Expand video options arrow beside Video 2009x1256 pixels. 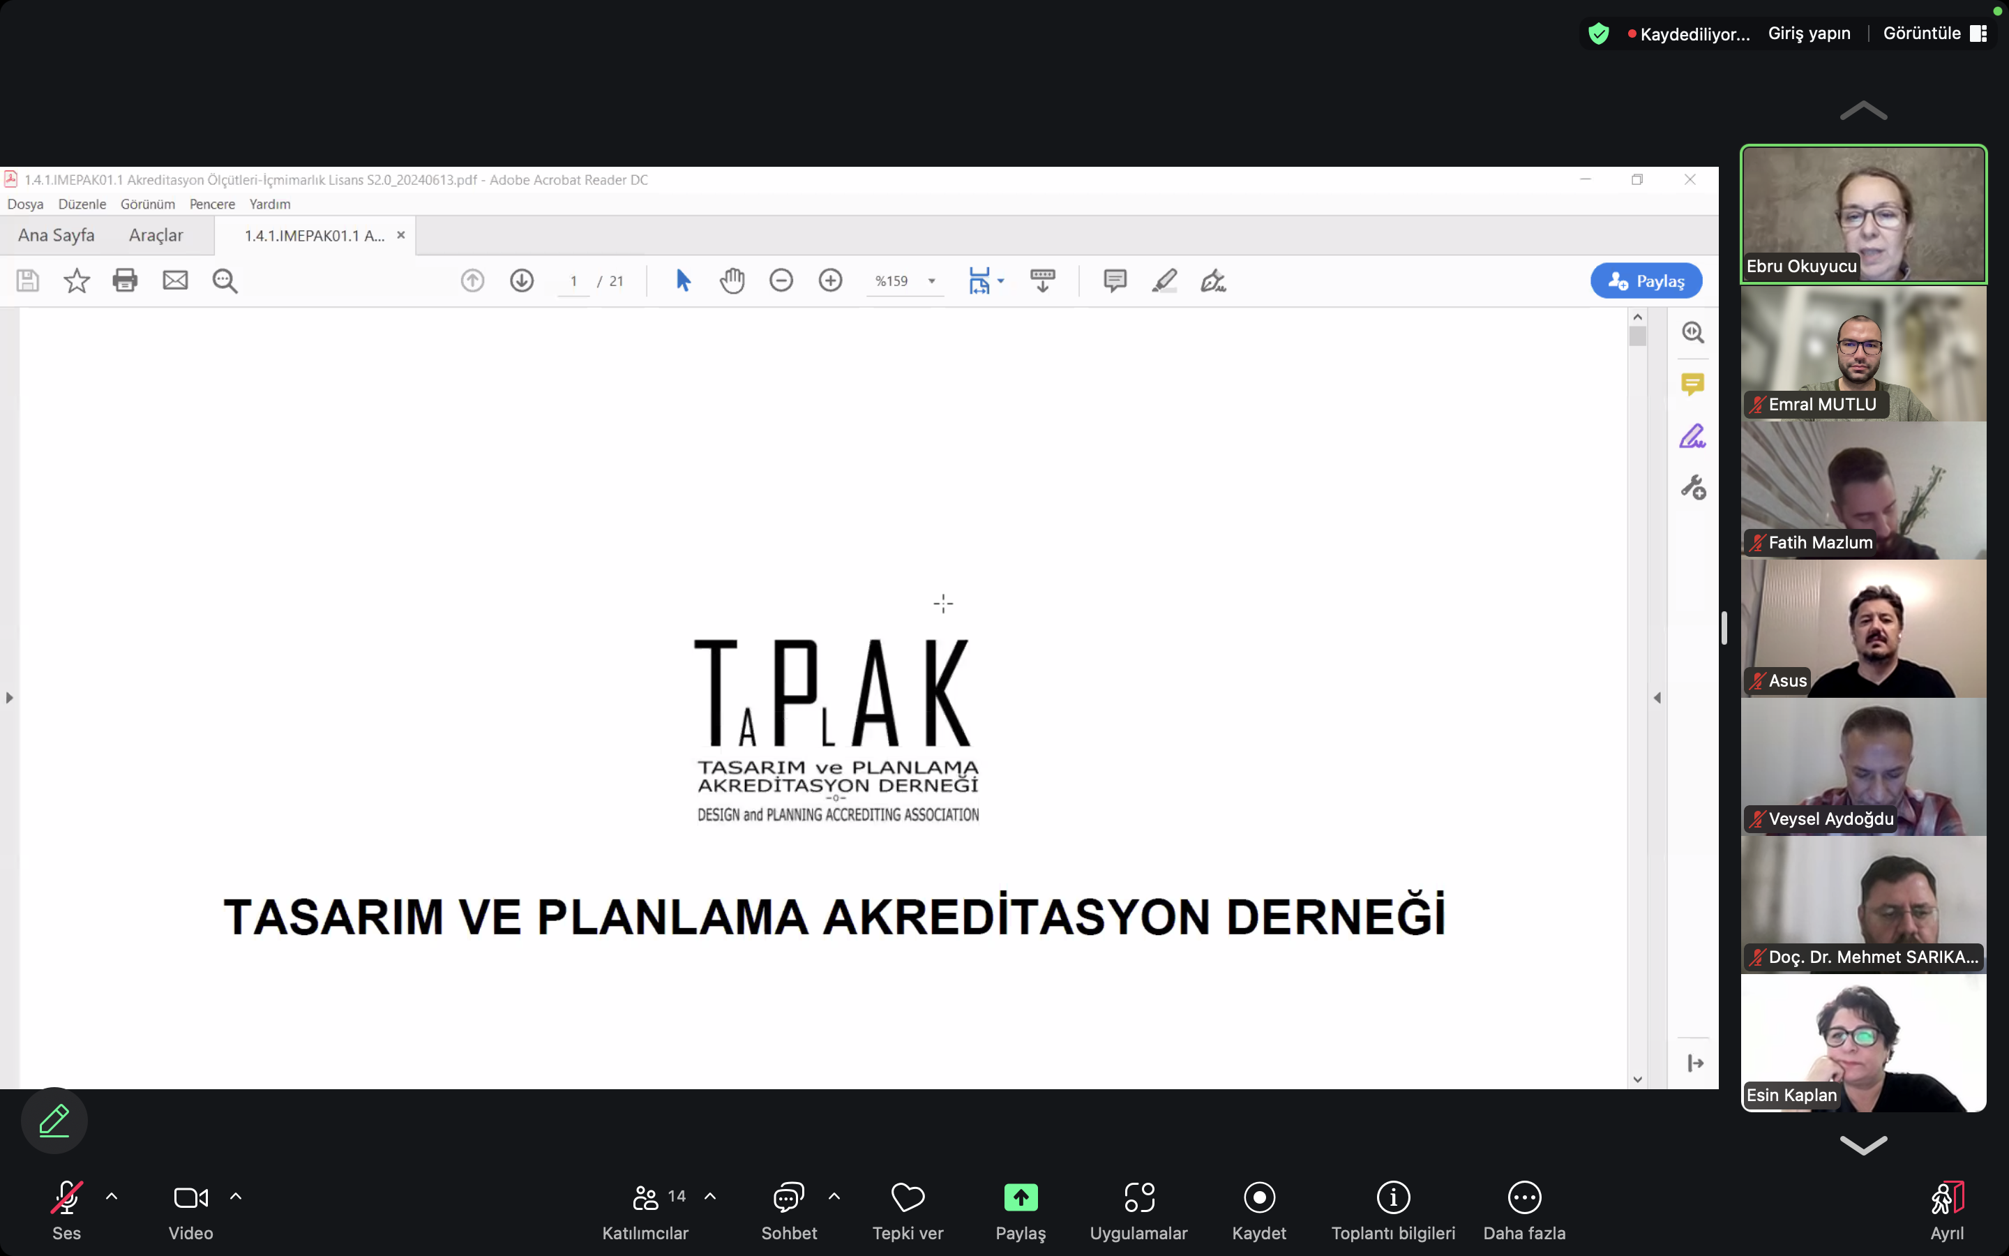[x=236, y=1196]
